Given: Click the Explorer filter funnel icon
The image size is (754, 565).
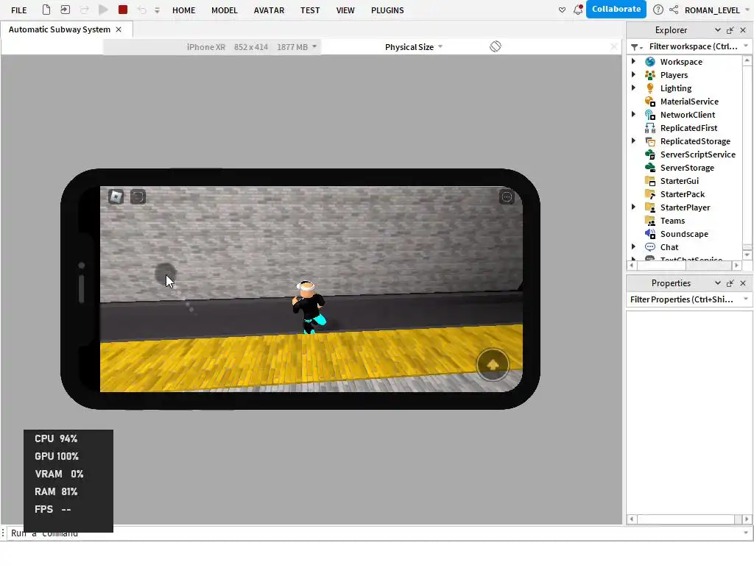Looking at the screenshot, I should pos(635,46).
